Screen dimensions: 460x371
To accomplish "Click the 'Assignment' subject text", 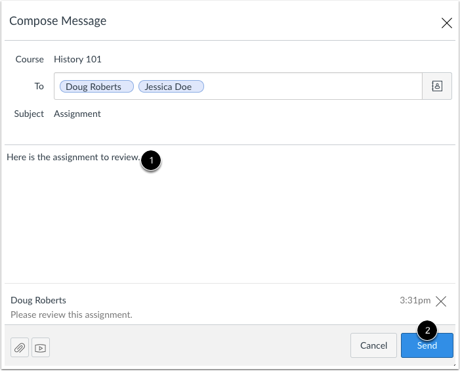I will point(77,114).
